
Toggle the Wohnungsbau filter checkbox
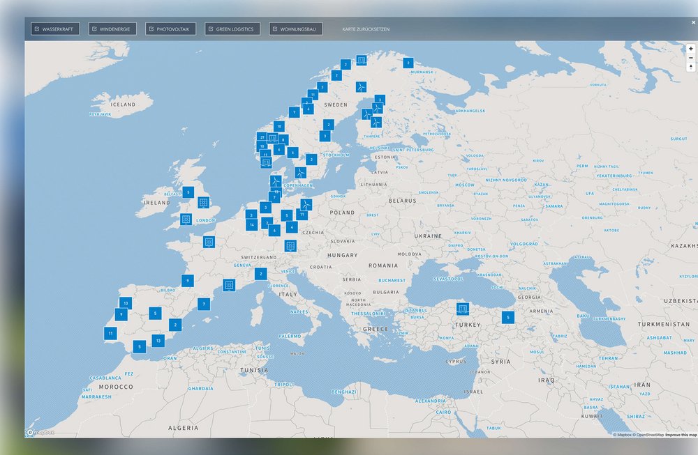[295, 29]
